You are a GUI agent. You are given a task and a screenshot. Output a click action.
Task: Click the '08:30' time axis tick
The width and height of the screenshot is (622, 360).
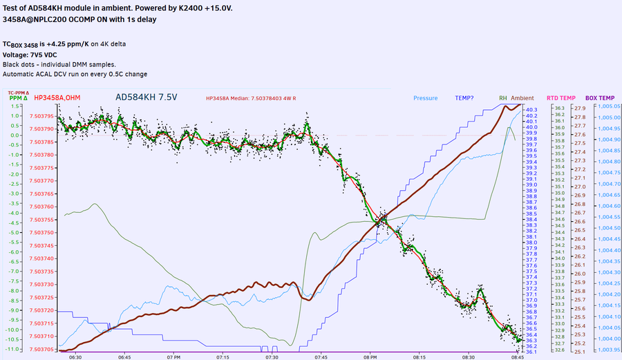469,357
